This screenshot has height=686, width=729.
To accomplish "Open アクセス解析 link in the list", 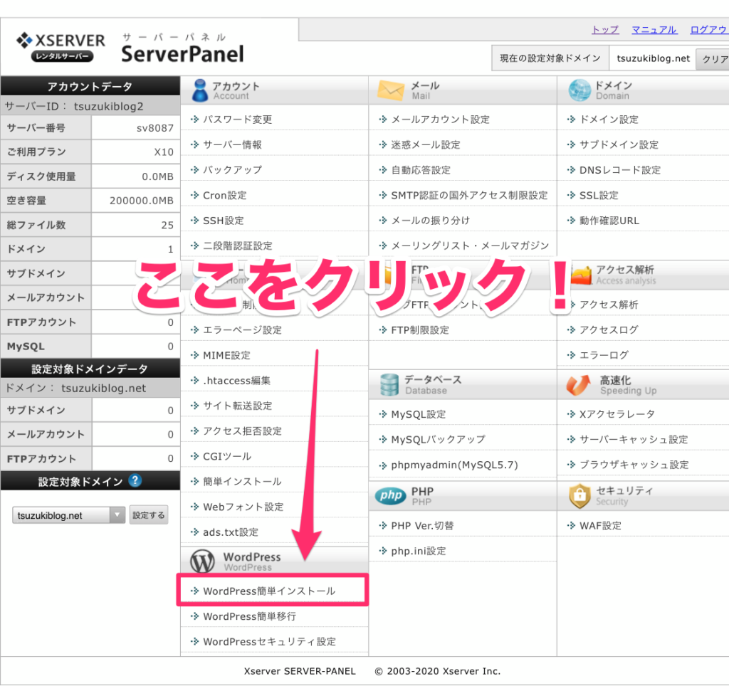I will point(609,305).
